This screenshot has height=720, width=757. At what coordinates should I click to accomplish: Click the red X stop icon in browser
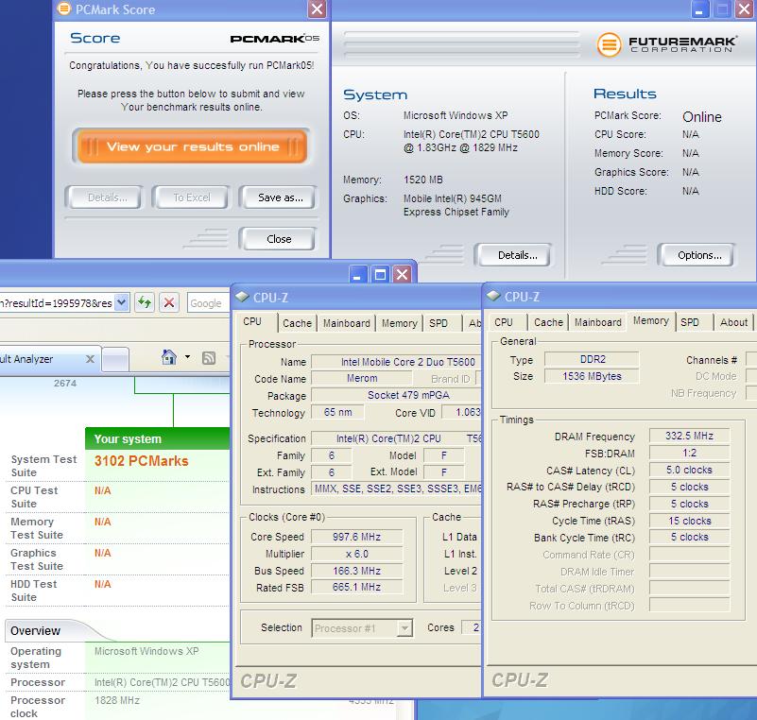pyautogui.click(x=169, y=302)
